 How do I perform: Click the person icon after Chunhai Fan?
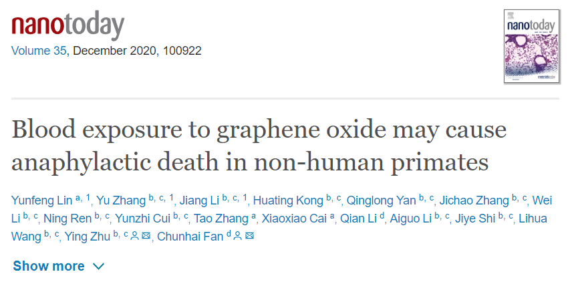238,237
